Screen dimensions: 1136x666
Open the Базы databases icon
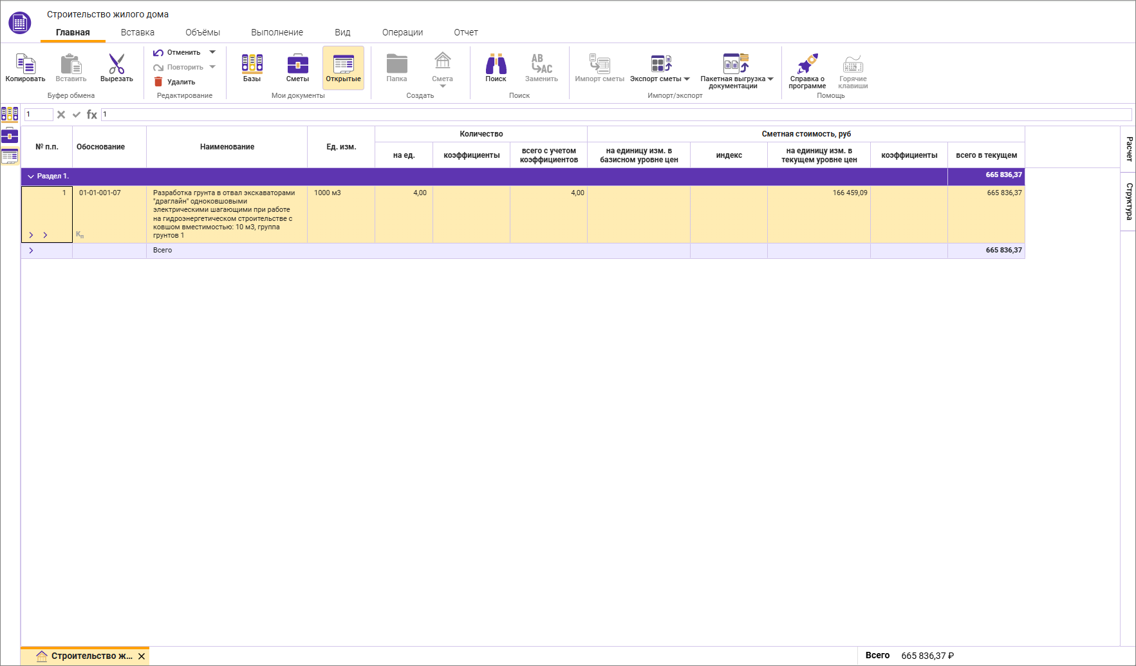pyautogui.click(x=252, y=64)
